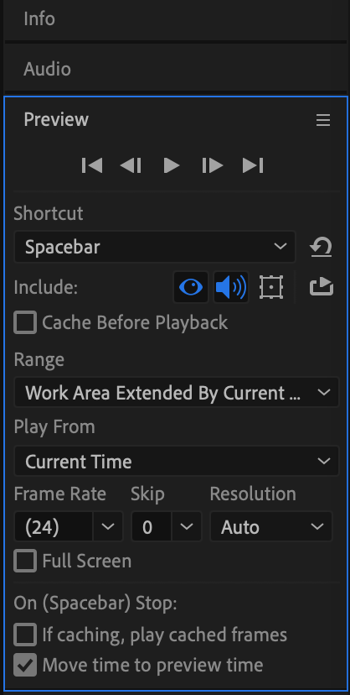350x695 pixels.
Task: Uncheck Move time to preview time
Action: point(25,665)
